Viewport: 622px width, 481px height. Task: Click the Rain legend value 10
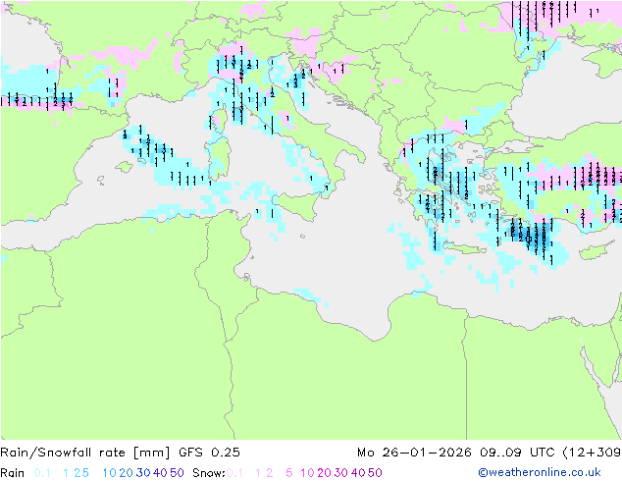[x=109, y=473]
